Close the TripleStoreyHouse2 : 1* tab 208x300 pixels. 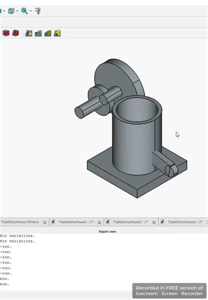[154, 223]
